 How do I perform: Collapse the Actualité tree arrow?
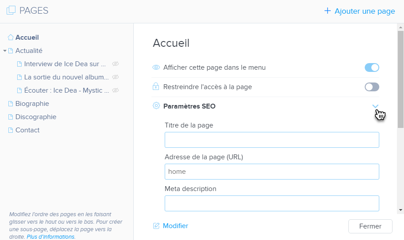click(5, 51)
